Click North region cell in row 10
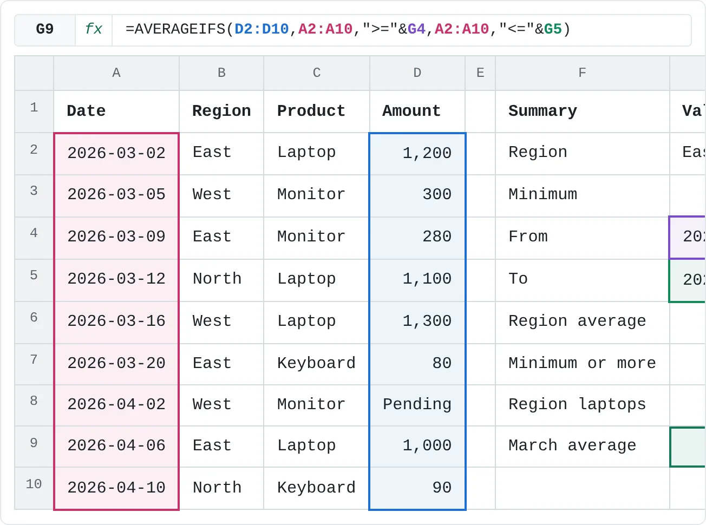706x525 pixels. tap(221, 488)
